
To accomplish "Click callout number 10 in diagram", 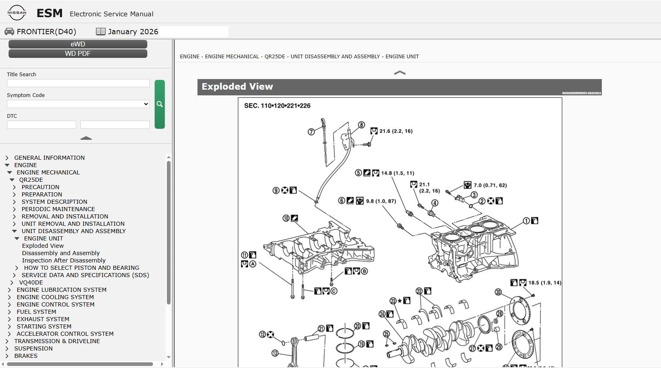I will click(x=286, y=218).
